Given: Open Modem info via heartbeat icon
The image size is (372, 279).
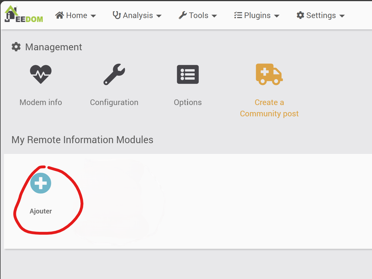Looking at the screenshot, I should [41, 74].
